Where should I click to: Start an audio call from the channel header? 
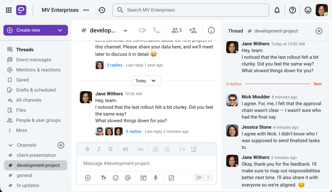click(157, 30)
